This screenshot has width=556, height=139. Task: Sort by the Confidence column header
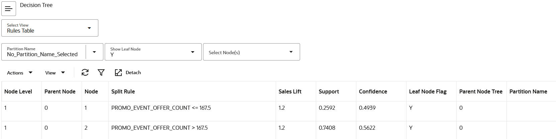coord(373,91)
